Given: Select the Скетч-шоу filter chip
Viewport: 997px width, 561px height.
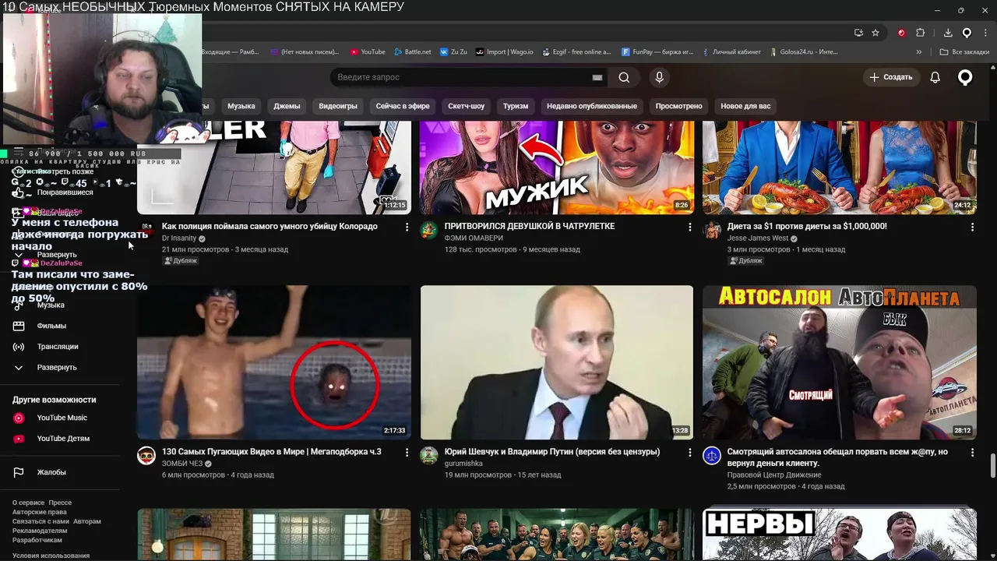Looking at the screenshot, I should tap(467, 106).
